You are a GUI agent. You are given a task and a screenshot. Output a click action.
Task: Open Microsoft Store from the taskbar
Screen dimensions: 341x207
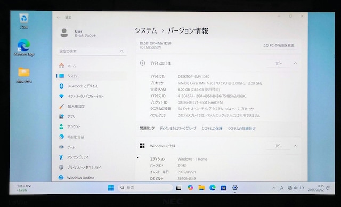tap(223, 188)
